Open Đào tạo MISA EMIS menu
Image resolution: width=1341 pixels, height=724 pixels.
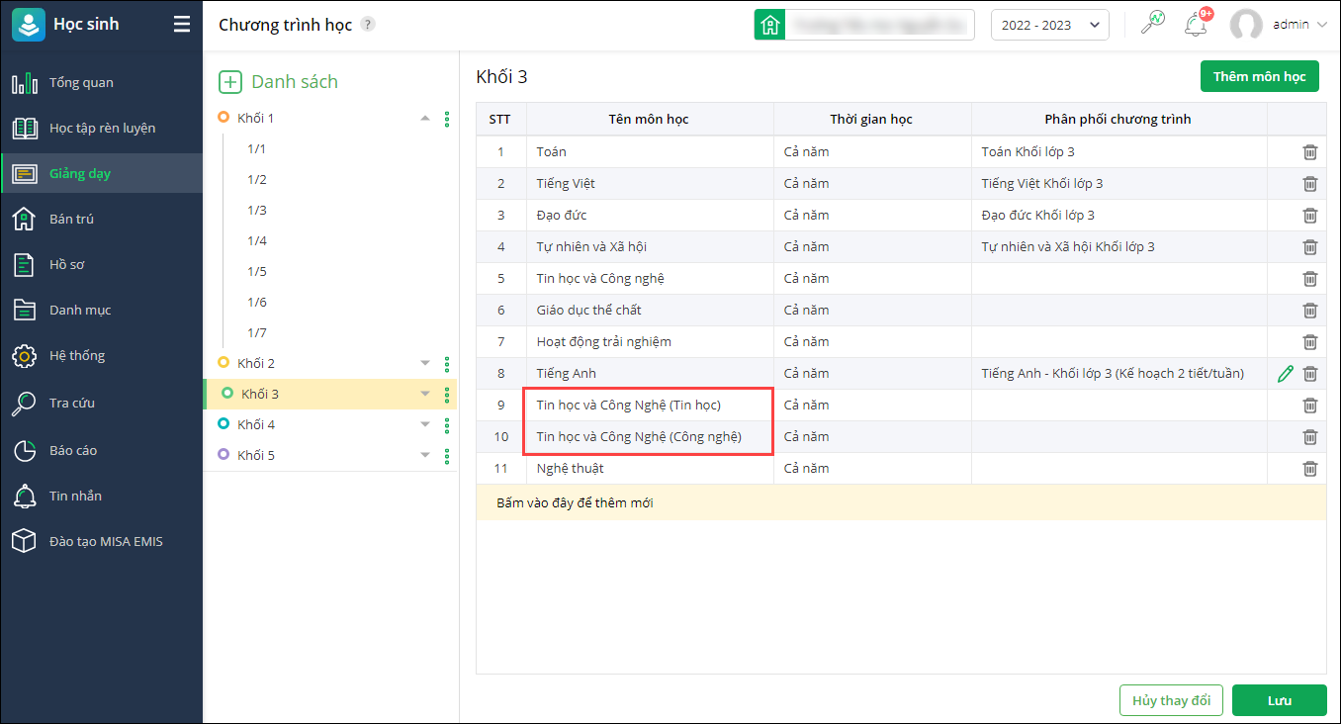coord(101,542)
